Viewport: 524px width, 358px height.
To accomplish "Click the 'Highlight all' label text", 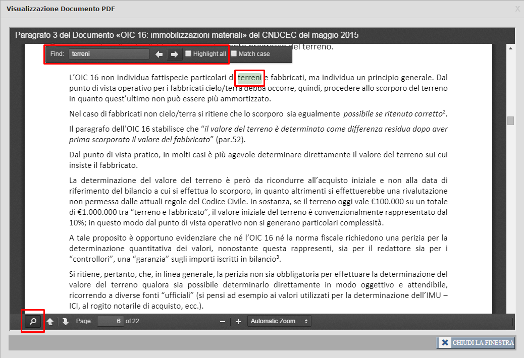I will (209, 54).
